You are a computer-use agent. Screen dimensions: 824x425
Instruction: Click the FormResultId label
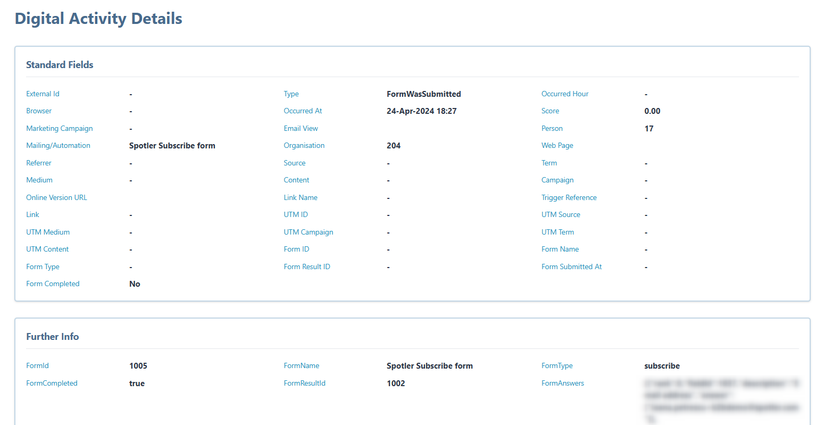[304, 383]
